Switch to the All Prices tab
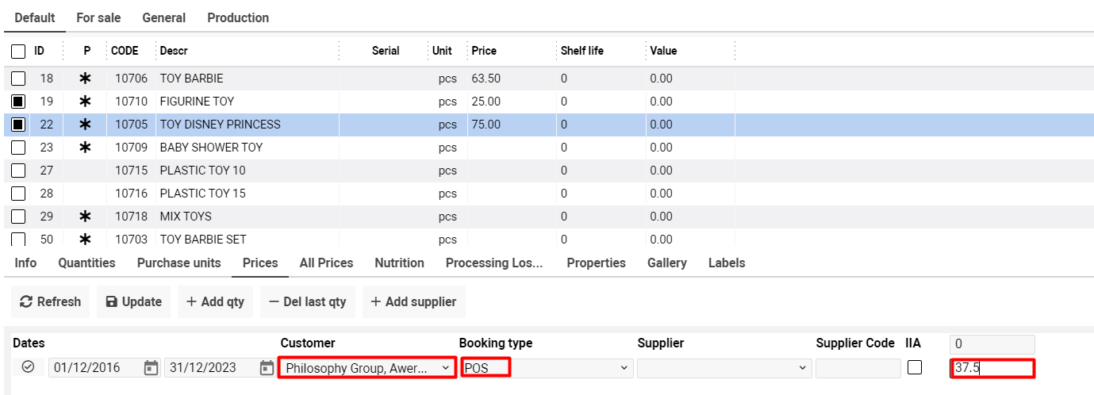The image size is (1094, 395). coord(326,263)
